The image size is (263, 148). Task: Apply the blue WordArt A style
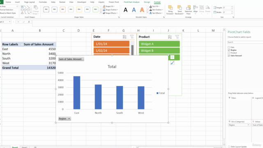[134, 10]
